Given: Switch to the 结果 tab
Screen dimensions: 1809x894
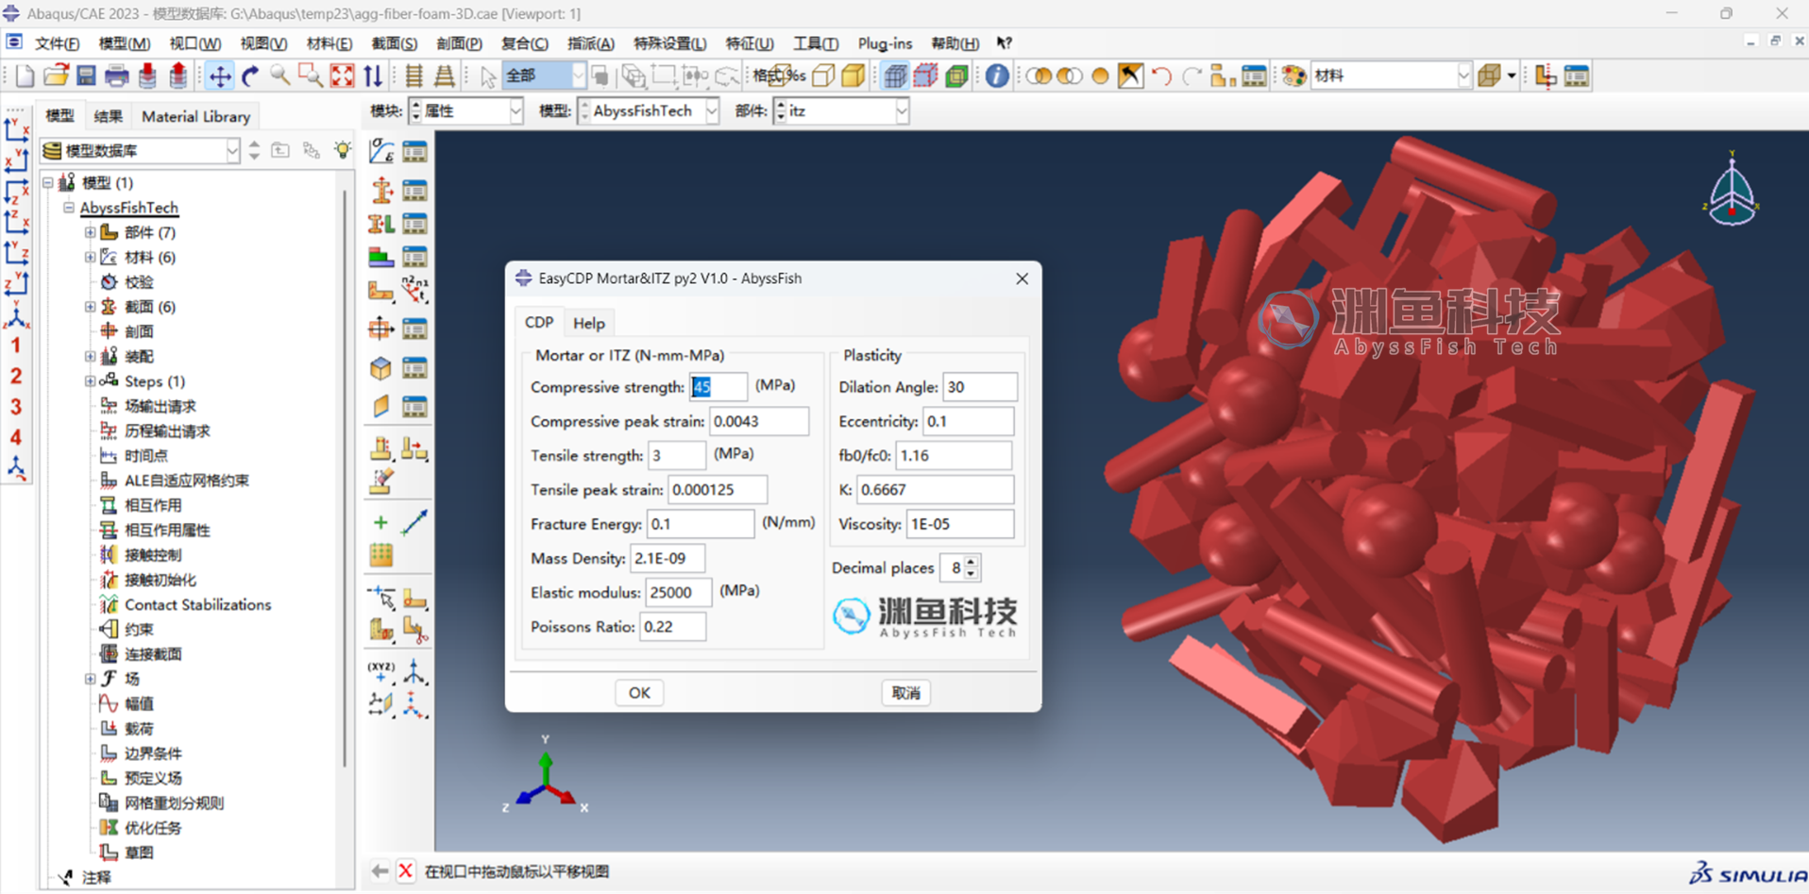Looking at the screenshot, I should 108,116.
